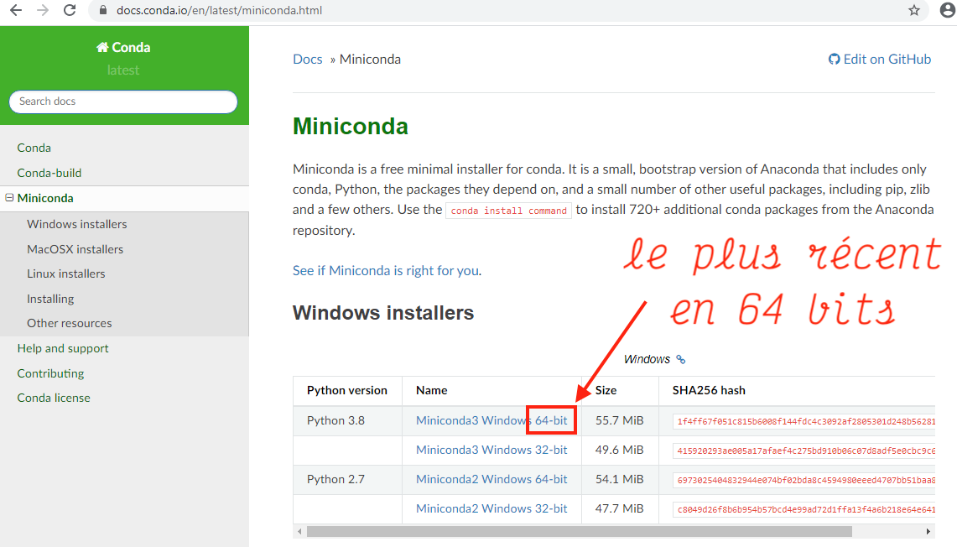The width and height of the screenshot is (957, 547).
Task: Click the browser back arrow
Action: click(x=16, y=10)
